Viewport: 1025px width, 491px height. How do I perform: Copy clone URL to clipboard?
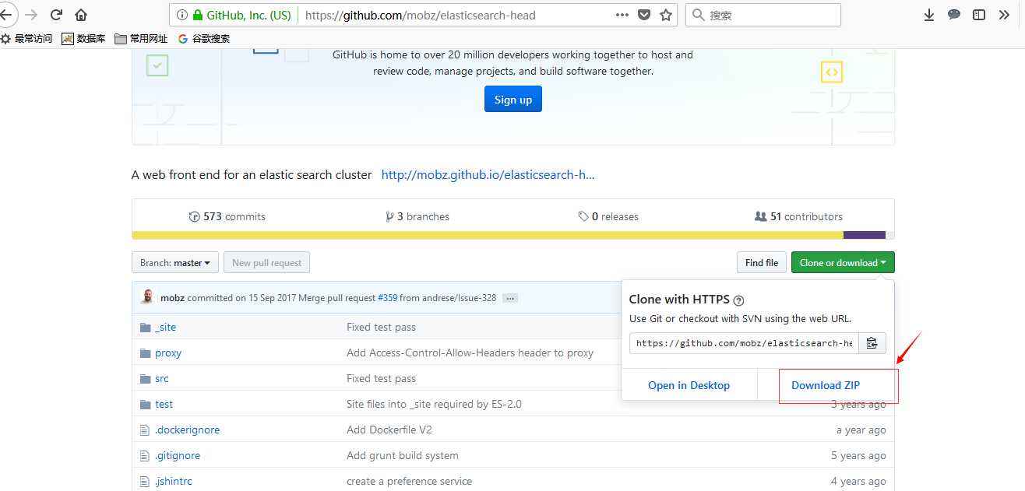872,343
